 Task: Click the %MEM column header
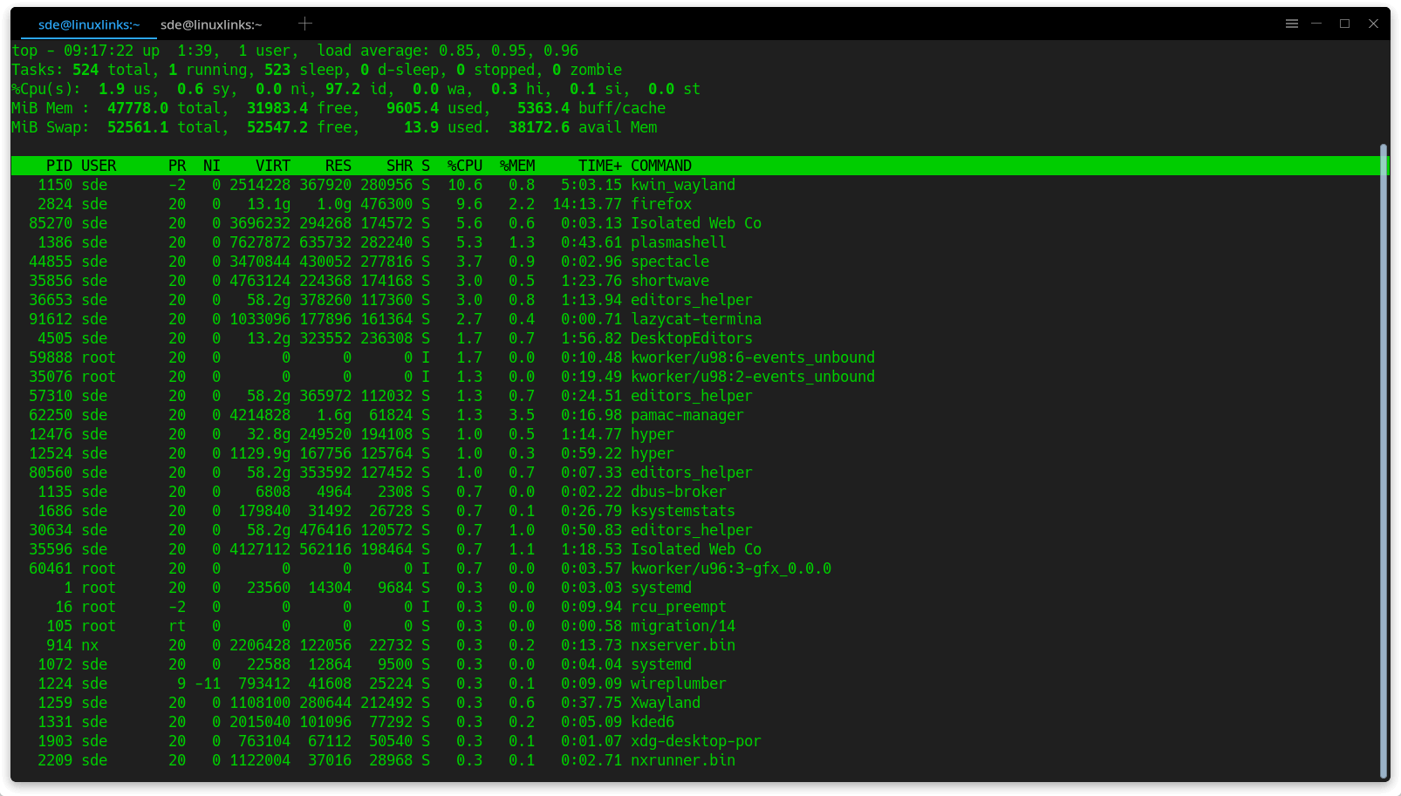[x=518, y=165]
